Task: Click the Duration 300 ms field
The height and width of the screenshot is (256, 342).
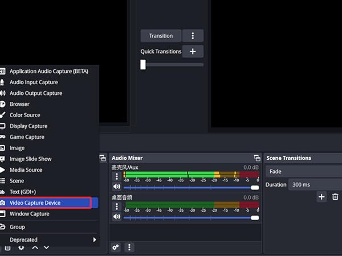Action: tap(313, 185)
